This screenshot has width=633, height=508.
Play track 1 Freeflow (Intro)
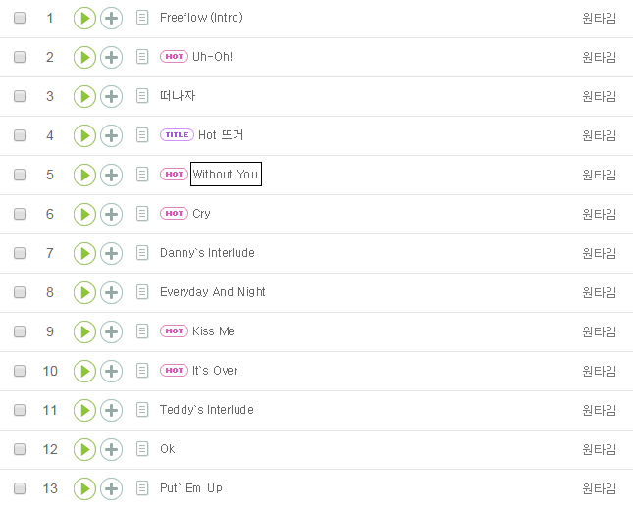(84, 18)
